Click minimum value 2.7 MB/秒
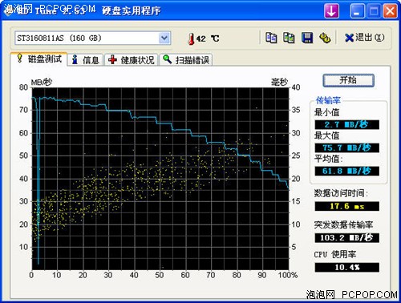401x303 pixels. tap(347, 124)
